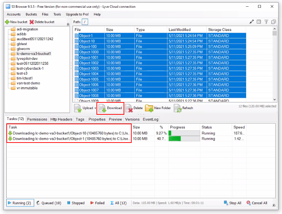Expand the bucket panel options arrow
The width and height of the screenshot is (282, 214).
[x=68, y=24]
